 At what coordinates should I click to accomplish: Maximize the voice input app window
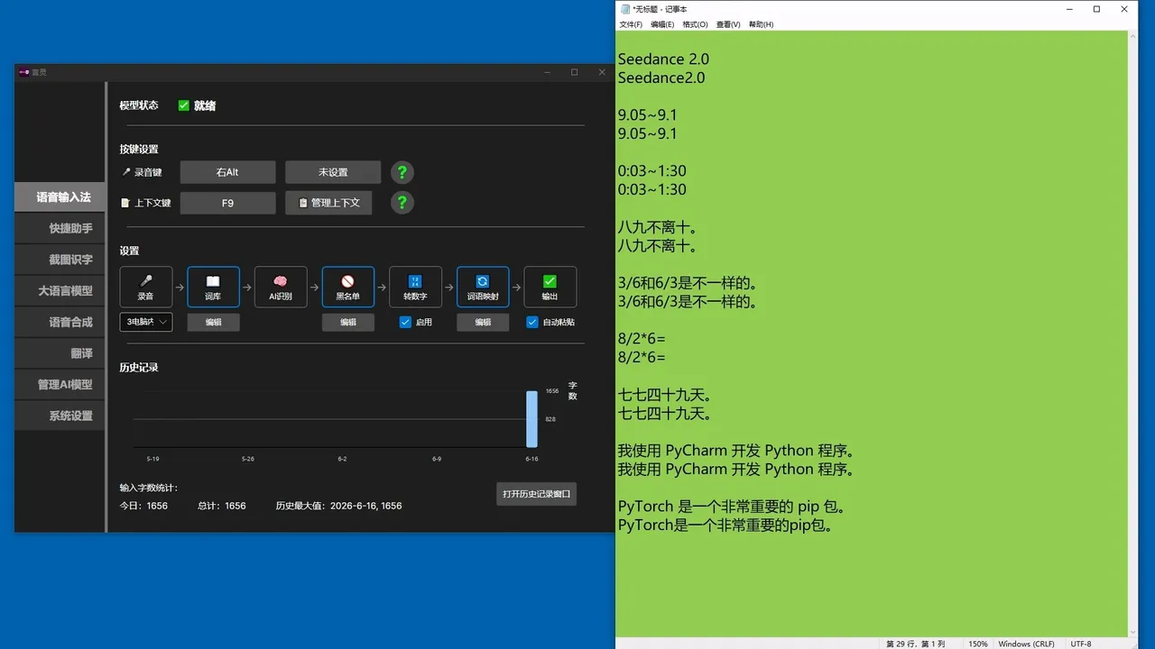point(574,72)
